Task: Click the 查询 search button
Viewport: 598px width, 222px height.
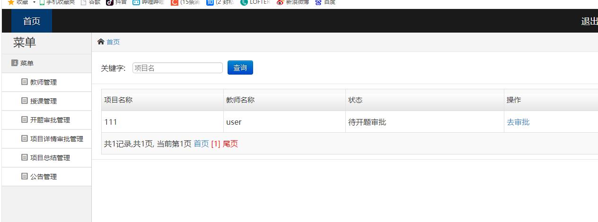Action: (240, 68)
